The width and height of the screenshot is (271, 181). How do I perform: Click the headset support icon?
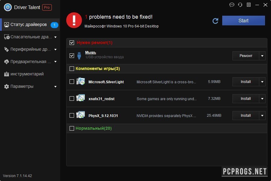tap(240, 5)
